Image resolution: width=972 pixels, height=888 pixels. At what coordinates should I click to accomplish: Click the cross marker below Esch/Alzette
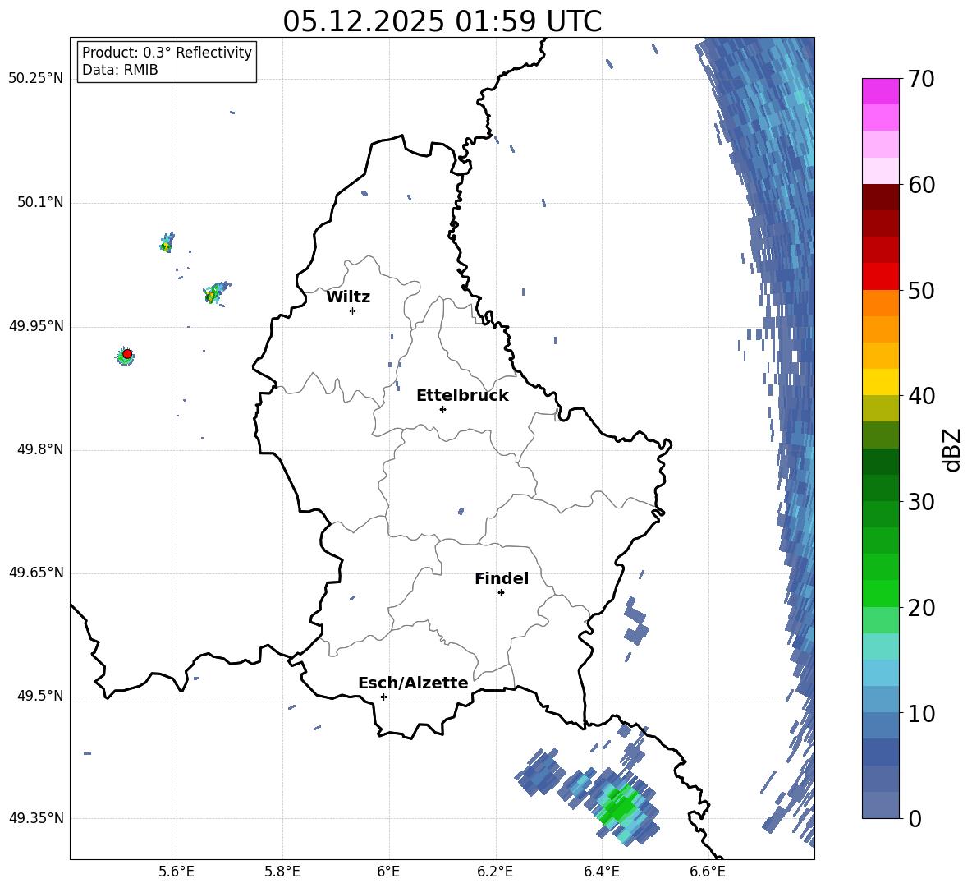click(x=383, y=697)
